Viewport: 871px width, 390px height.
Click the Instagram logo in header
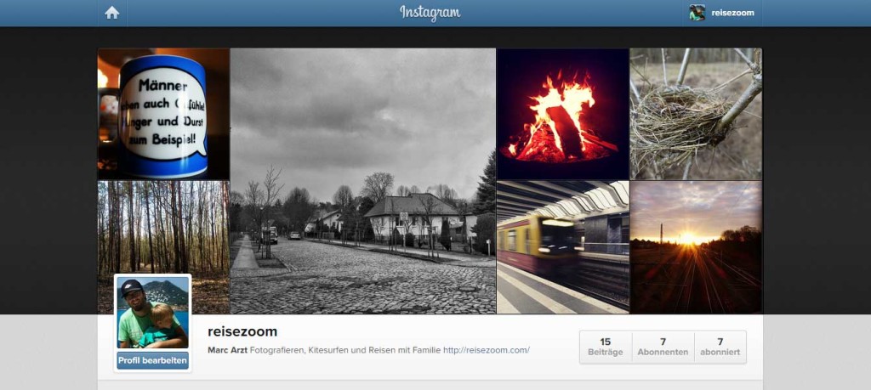tap(430, 13)
